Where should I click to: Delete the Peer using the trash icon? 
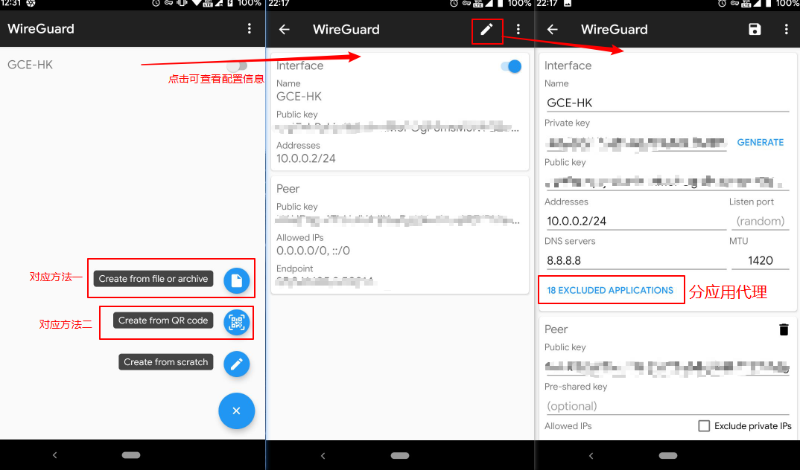click(x=783, y=329)
